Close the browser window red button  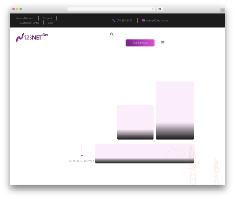[x=14, y=9]
